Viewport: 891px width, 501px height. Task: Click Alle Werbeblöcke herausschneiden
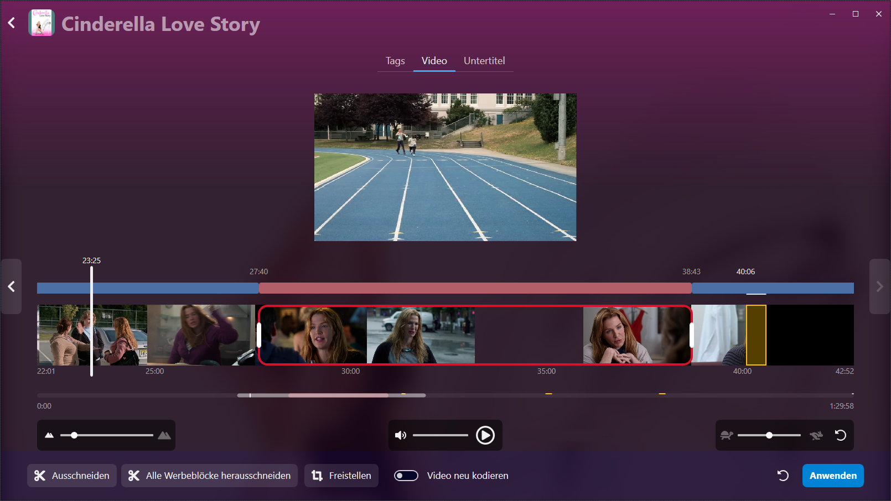coord(209,476)
